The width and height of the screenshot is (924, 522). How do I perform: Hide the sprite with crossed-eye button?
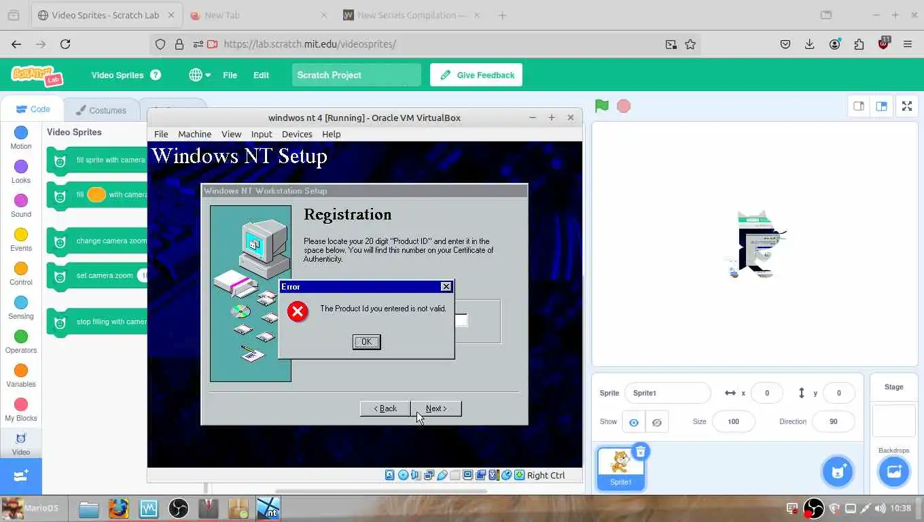(657, 422)
